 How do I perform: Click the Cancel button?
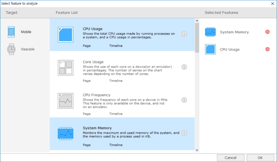tap(230, 158)
